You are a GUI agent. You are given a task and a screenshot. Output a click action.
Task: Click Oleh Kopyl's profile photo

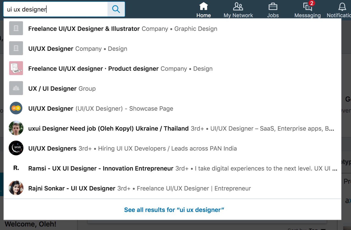[16, 128]
